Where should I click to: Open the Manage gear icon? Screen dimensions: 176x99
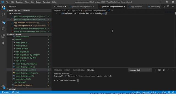pos(3,87)
